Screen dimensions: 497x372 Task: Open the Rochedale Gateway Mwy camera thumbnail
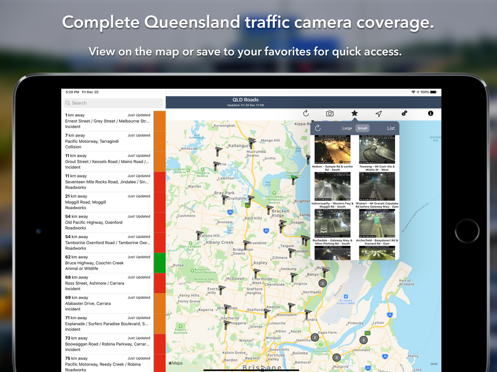pos(332,224)
